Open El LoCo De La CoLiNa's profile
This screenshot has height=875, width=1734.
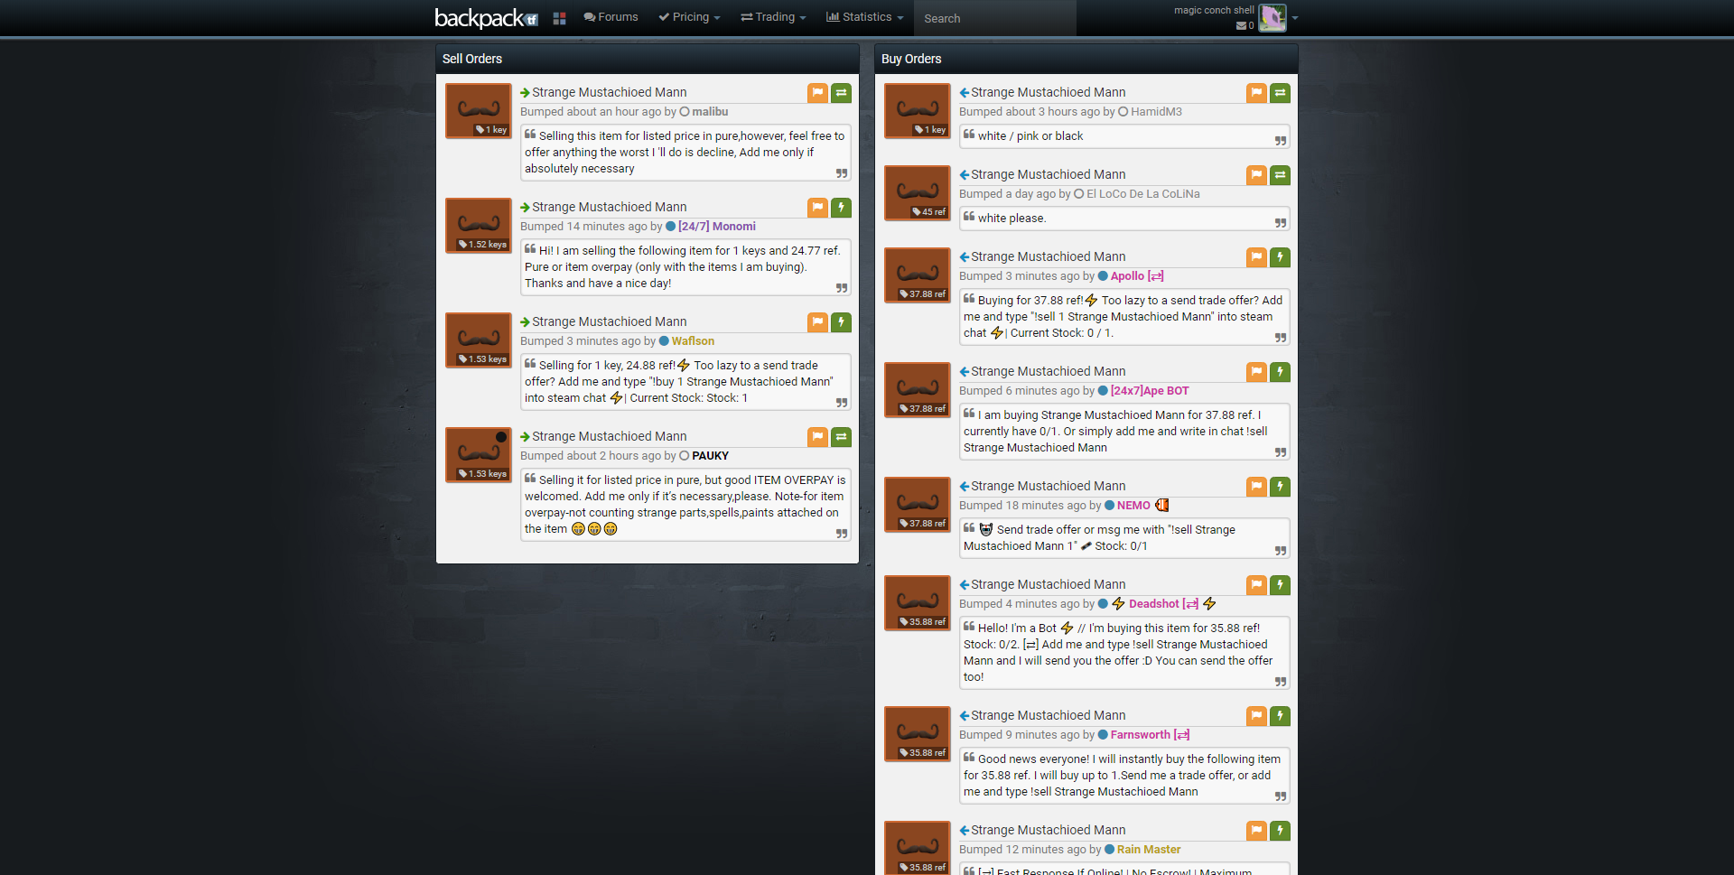click(1142, 194)
